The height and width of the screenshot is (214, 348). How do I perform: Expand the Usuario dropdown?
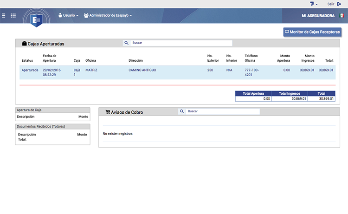pyautogui.click(x=68, y=15)
